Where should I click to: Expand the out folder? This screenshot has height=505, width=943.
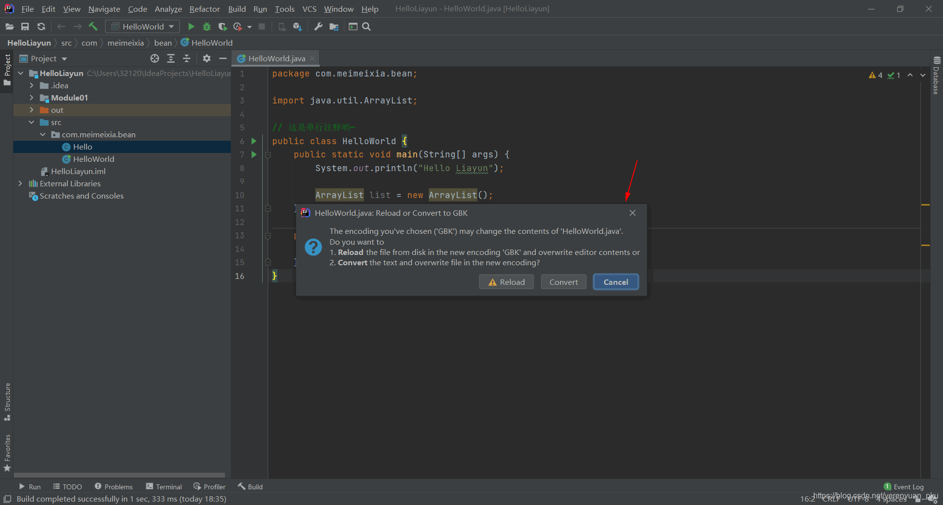[x=31, y=110]
